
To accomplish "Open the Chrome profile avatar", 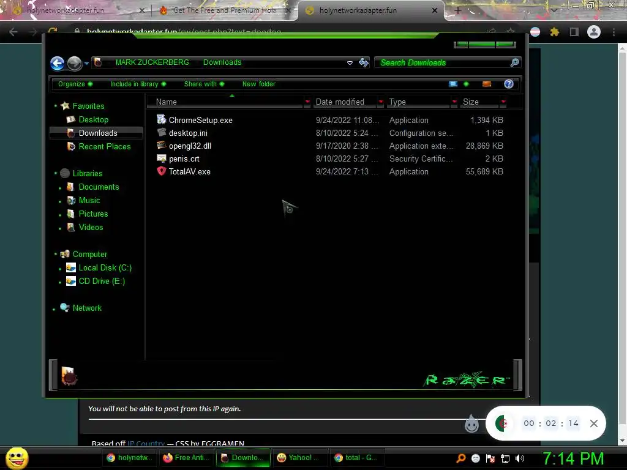I will pyautogui.click(x=593, y=32).
